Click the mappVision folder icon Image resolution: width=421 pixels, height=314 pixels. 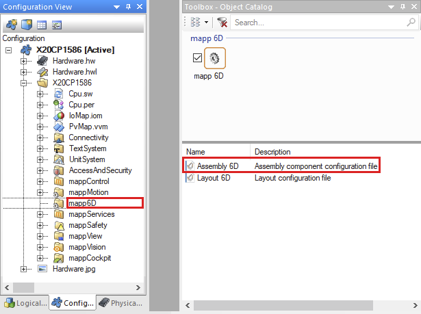click(59, 247)
